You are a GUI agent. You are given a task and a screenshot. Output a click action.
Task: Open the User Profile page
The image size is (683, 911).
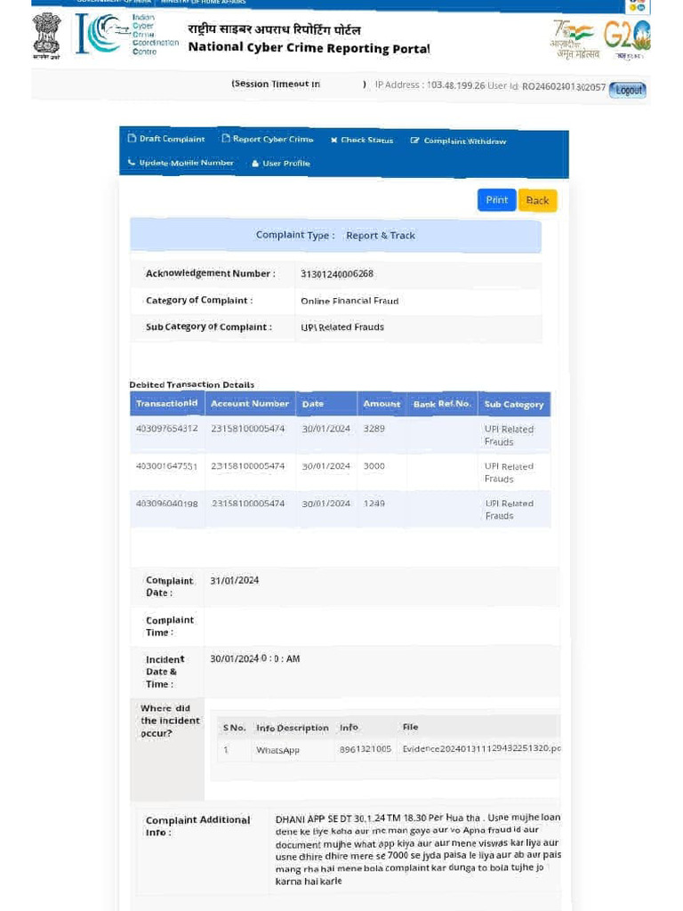tap(281, 164)
